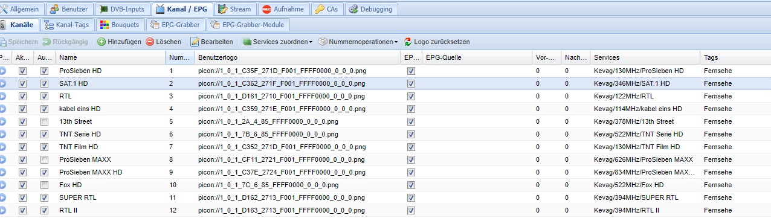
Task: Open the Aufnahme tab
Action: point(283,9)
